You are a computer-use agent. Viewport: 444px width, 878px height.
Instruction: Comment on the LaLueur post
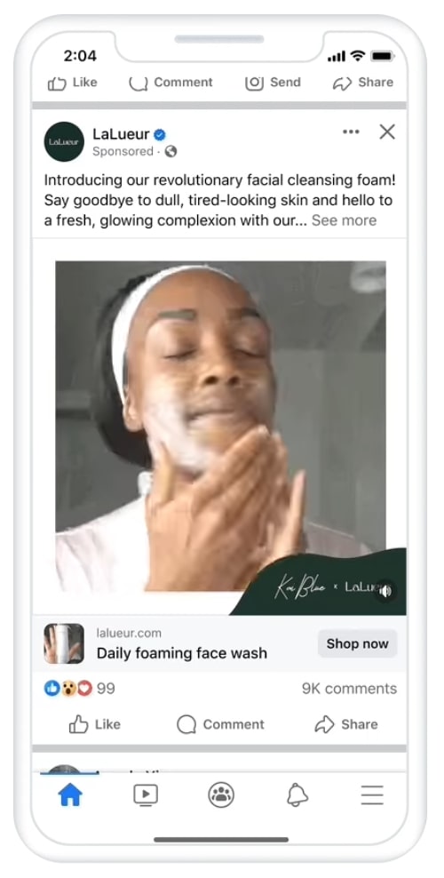pos(220,724)
